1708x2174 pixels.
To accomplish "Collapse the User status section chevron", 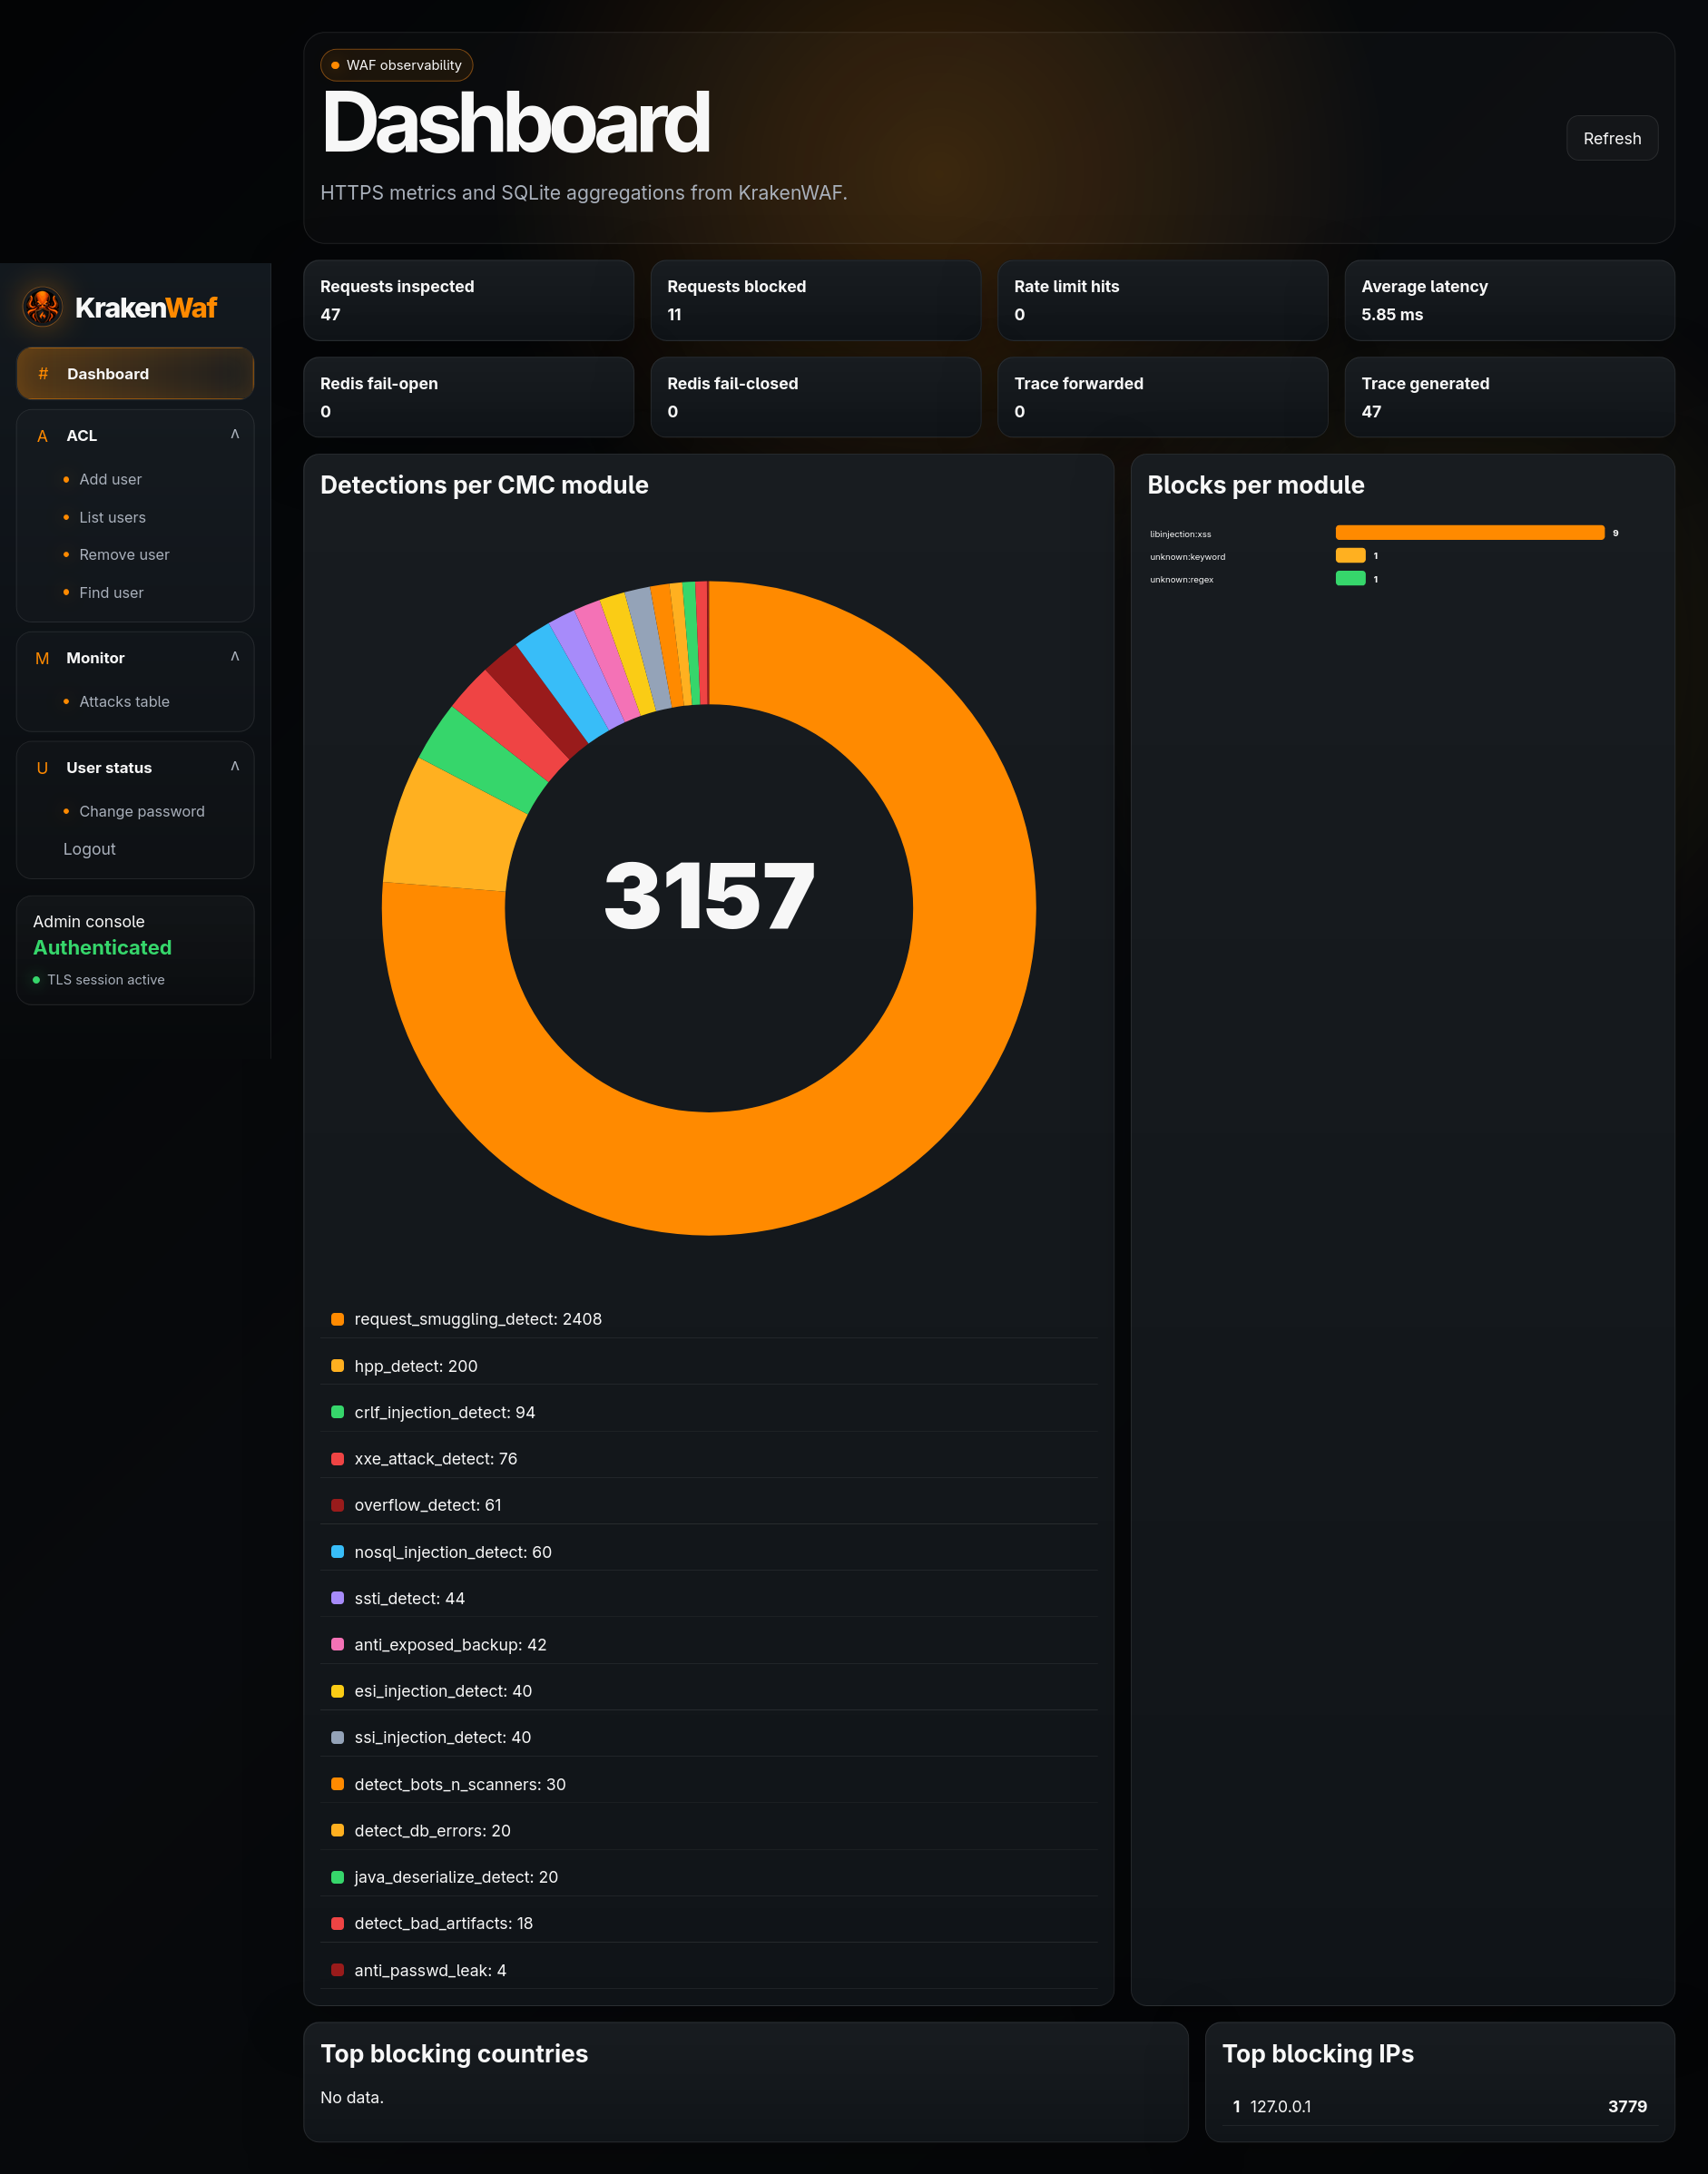I will click(x=235, y=767).
